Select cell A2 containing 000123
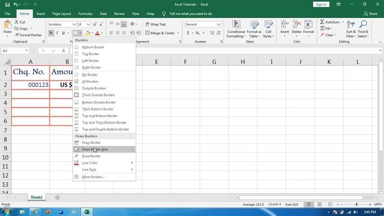Image resolution: width=384 pixels, height=216 pixels. (x=31, y=85)
